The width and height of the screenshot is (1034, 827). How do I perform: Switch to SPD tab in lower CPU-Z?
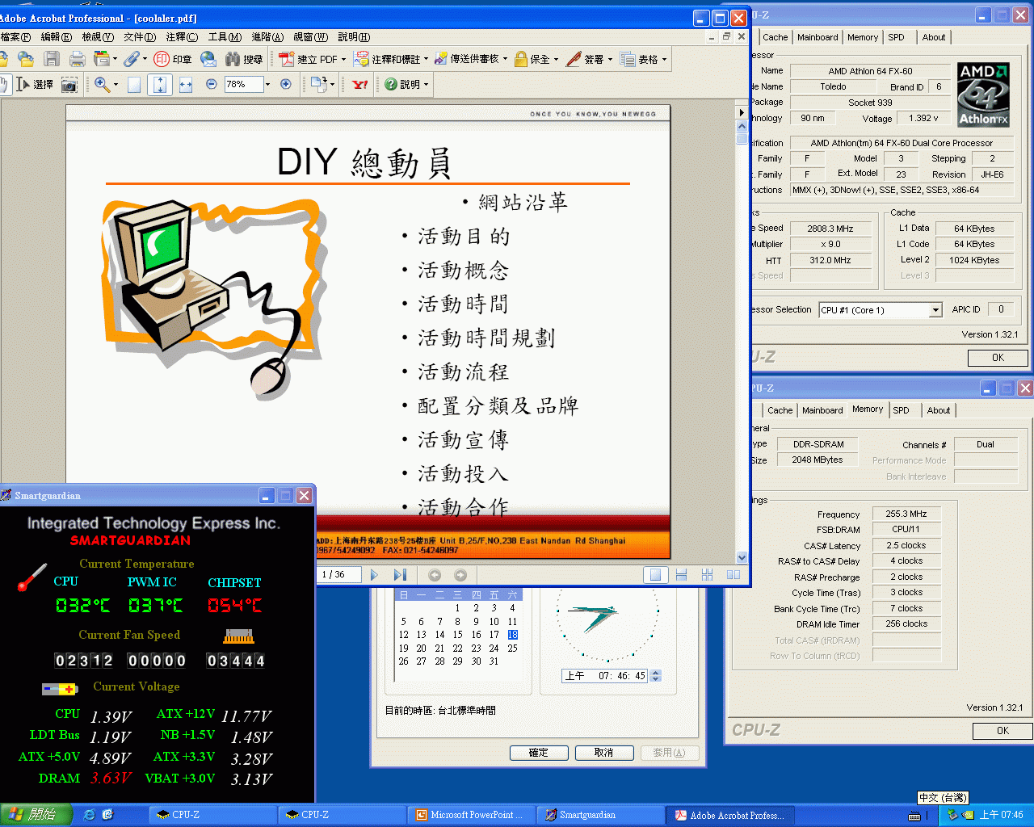coord(901,410)
